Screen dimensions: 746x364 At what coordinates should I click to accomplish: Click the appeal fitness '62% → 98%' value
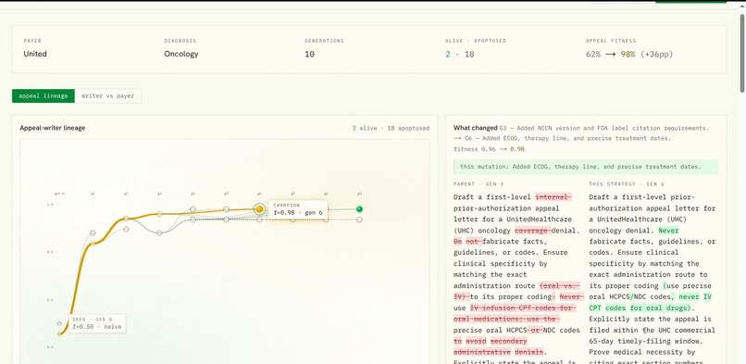(629, 55)
